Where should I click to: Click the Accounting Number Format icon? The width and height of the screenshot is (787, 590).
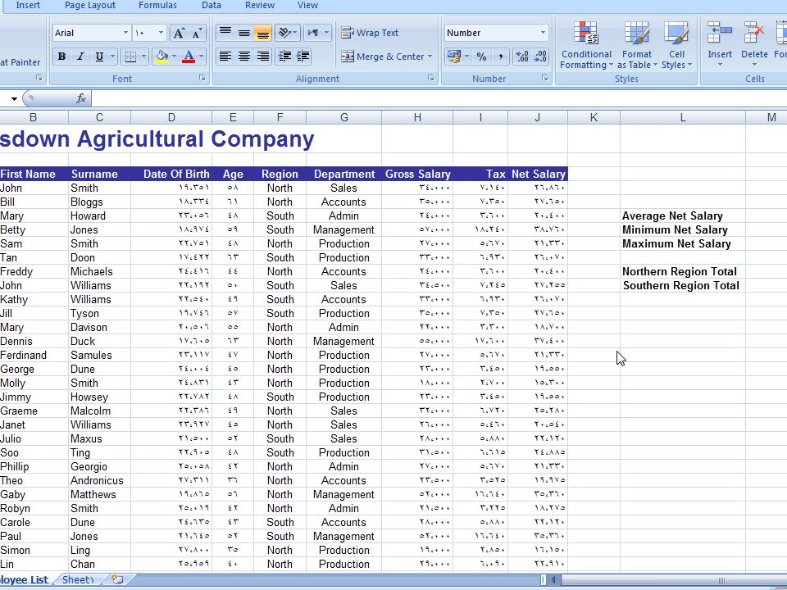(453, 57)
